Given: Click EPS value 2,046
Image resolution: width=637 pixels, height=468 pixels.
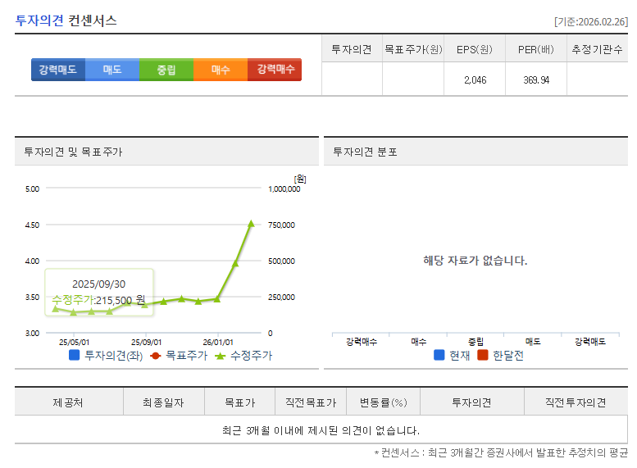Looking at the screenshot, I should pyautogui.click(x=475, y=80).
